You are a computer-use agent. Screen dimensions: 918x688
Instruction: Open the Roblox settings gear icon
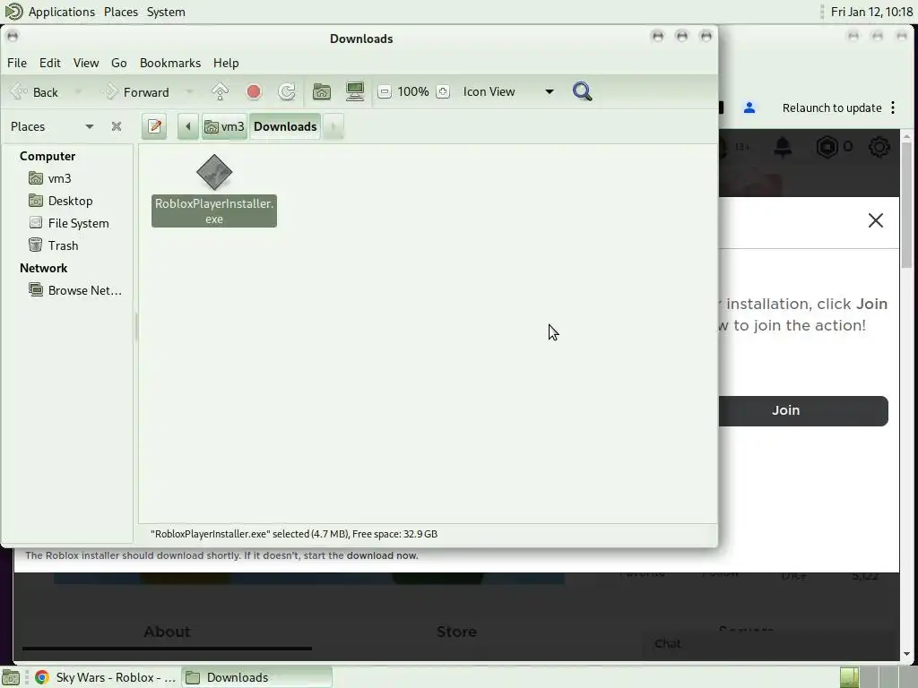pyautogui.click(x=879, y=147)
